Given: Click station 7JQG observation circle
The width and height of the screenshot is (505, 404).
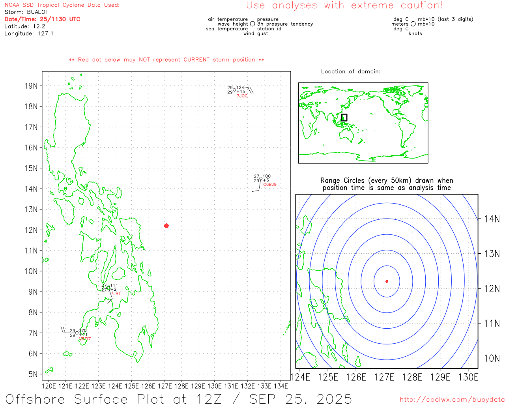Looking at the screenshot, I should coord(234,90).
